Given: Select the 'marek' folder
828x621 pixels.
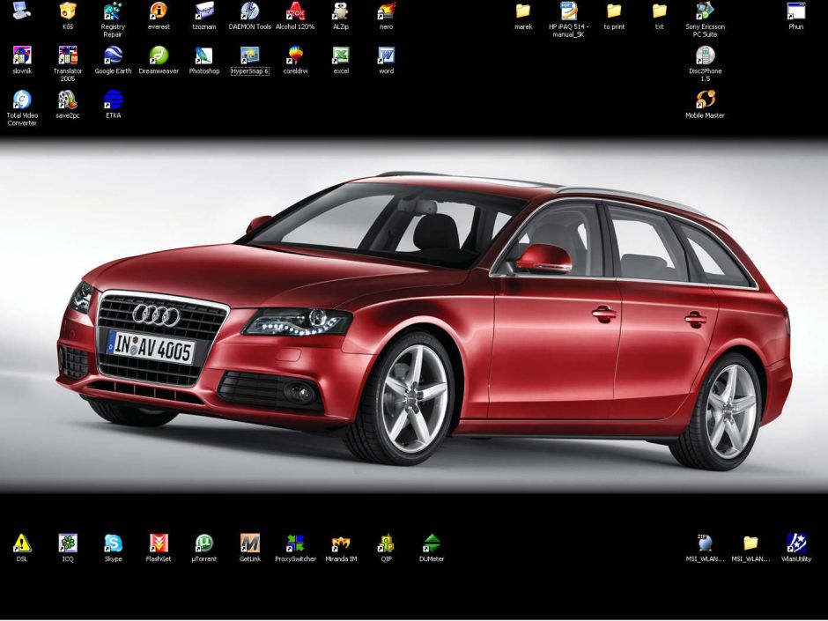Looking at the screenshot, I should pos(523,11).
